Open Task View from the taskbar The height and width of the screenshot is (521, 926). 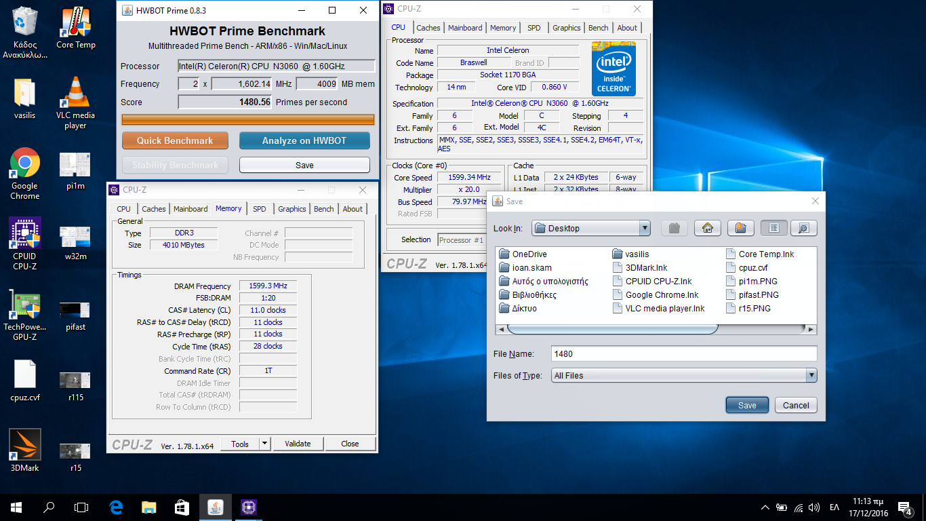coord(81,507)
